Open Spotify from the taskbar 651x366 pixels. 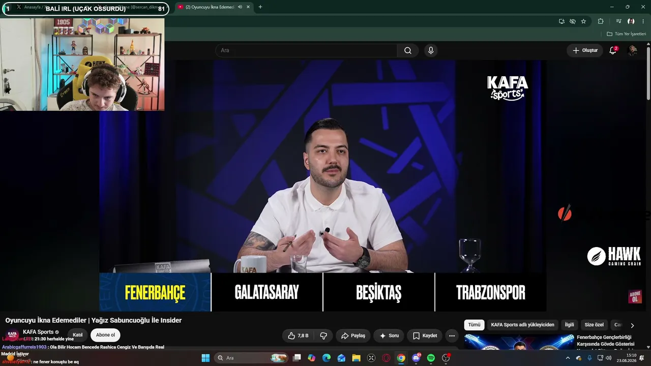point(431,358)
